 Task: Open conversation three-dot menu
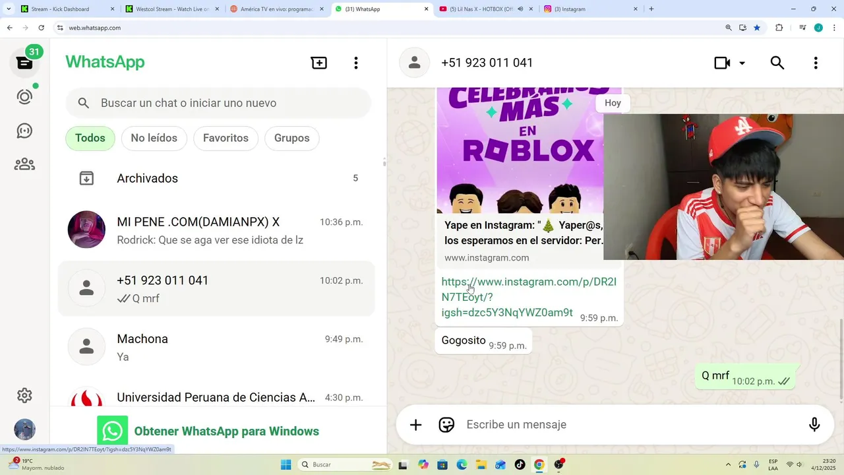(x=816, y=63)
